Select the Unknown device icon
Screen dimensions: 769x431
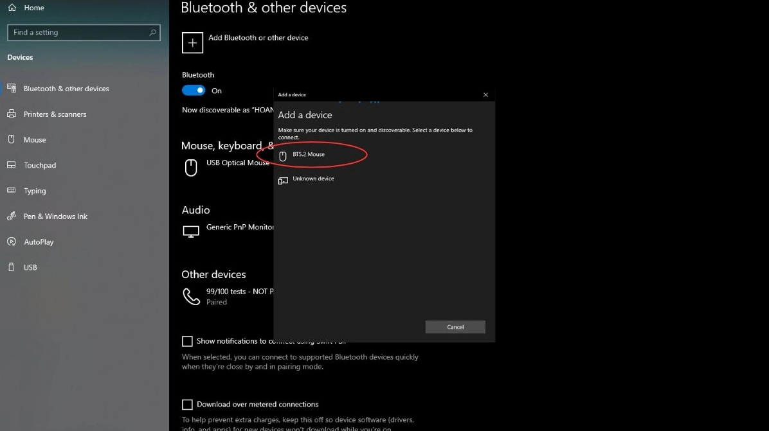pyautogui.click(x=283, y=180)
